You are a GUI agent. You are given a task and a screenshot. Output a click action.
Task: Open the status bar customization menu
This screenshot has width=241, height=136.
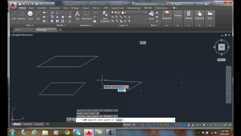230,125
